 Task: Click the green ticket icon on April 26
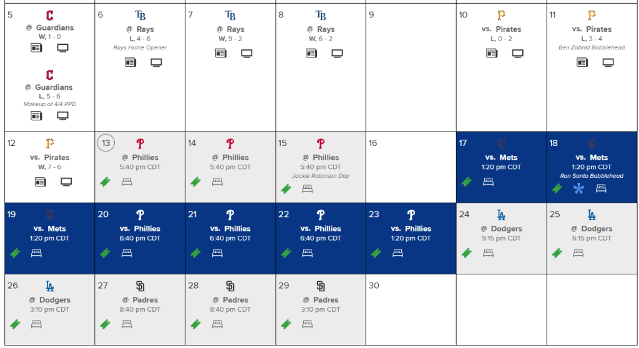tap(15, 324)
